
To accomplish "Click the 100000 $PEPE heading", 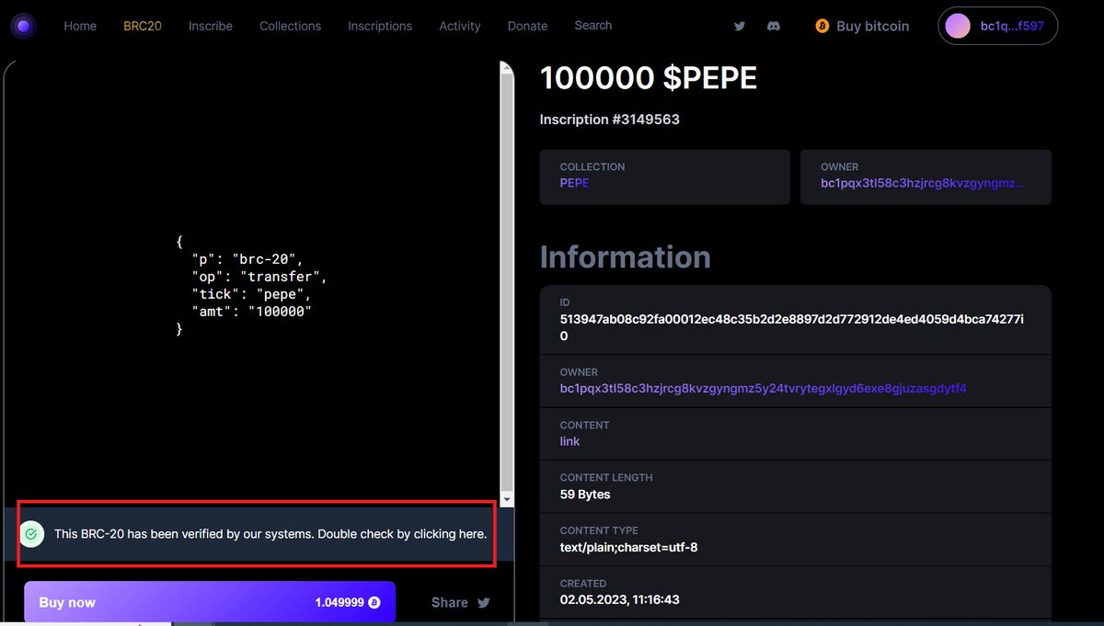I will (649, 79).
